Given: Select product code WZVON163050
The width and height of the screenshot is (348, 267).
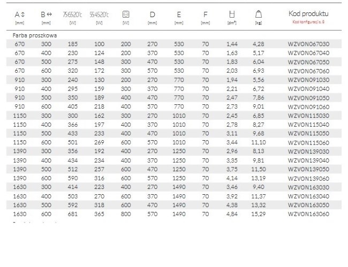Looking at the screenshot, I should pos(308,205).
